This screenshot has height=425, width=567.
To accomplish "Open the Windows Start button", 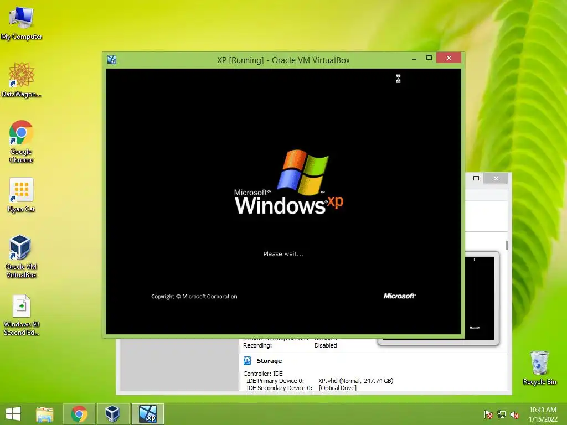I will pos(13,414).
